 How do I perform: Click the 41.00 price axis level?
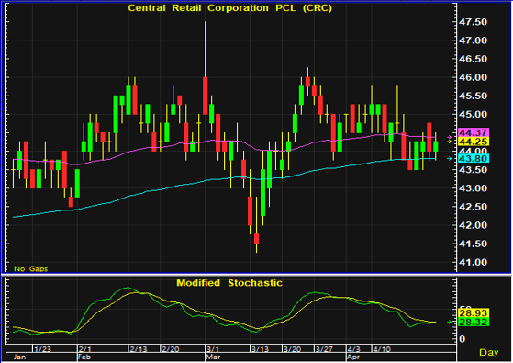tap(474, 262)
